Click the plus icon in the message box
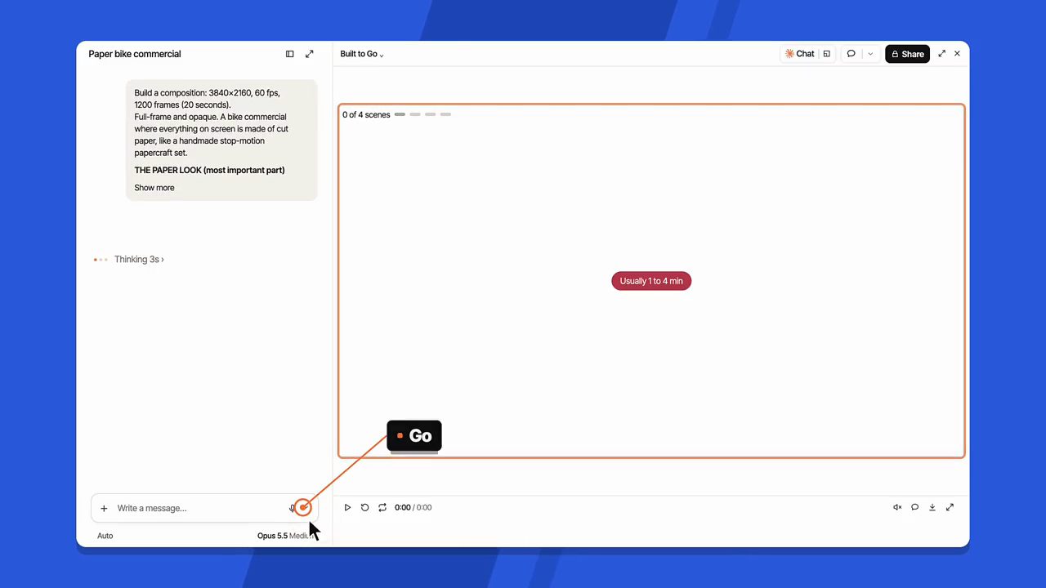Image resolution: width=1046 pixels, height=588 pixels. pyautogui.click(x=104, y=508)
